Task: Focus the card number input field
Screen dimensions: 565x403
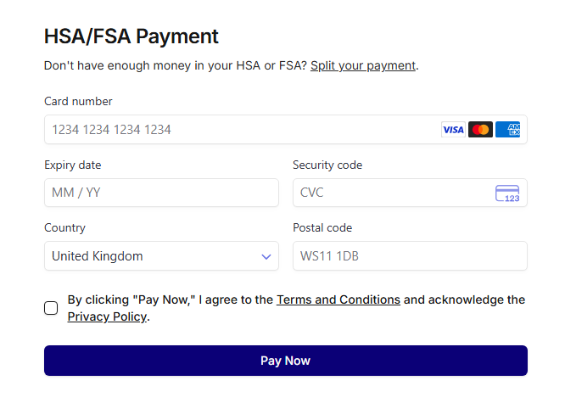Action: pos(238,130)
